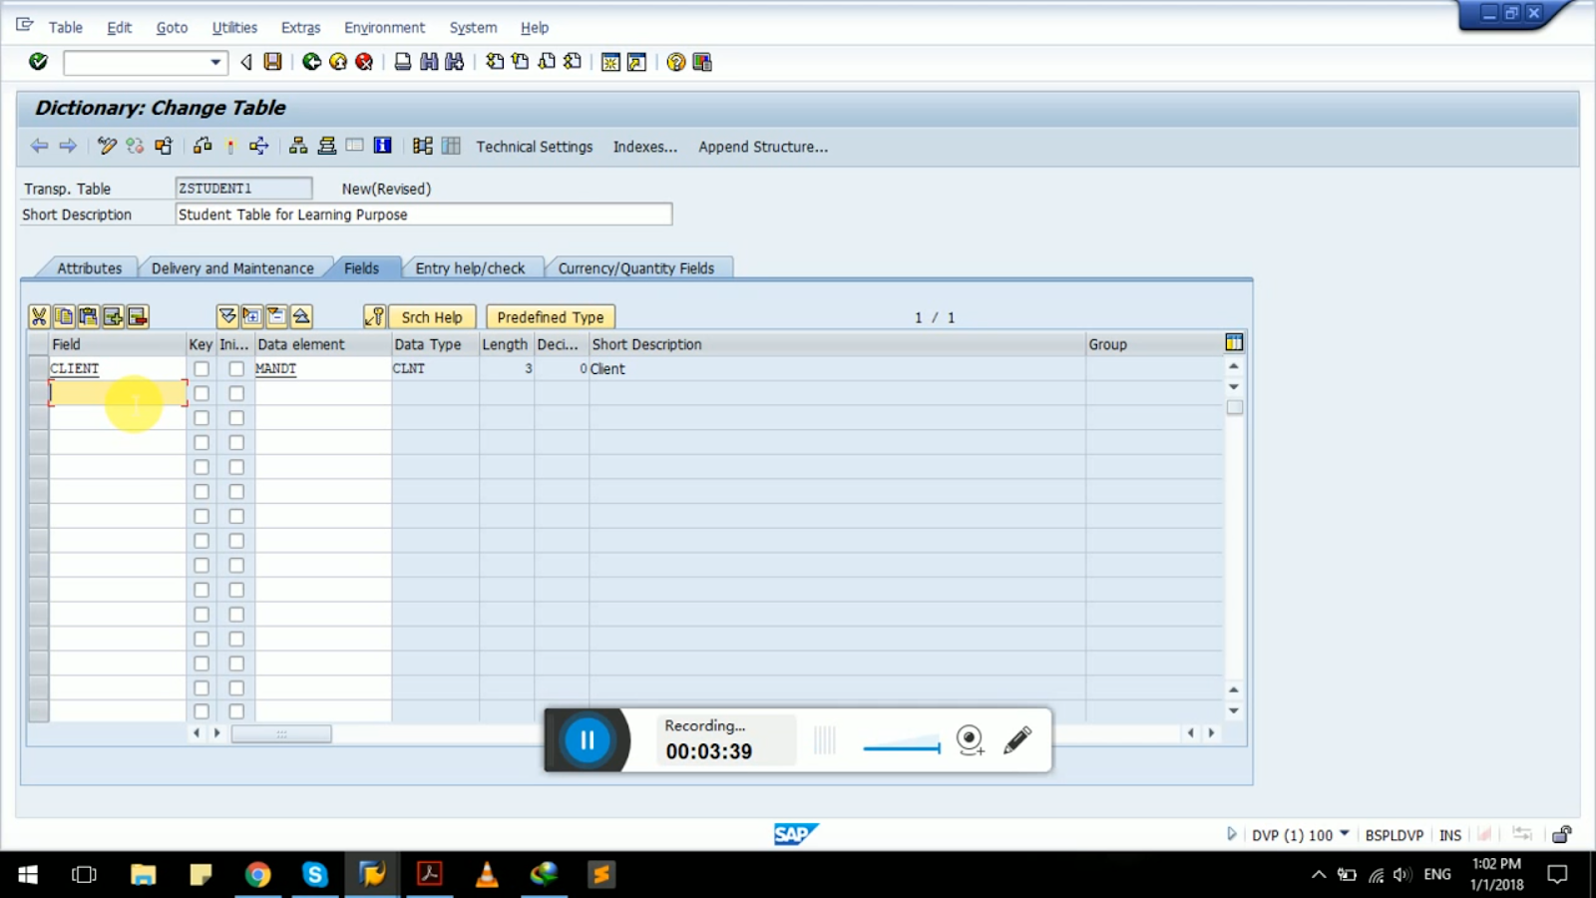Image resolution: width=1596 pixels, height=898 pixels.
Task: Click the Where-Used List icon
Action: click(x=261, y=146)
